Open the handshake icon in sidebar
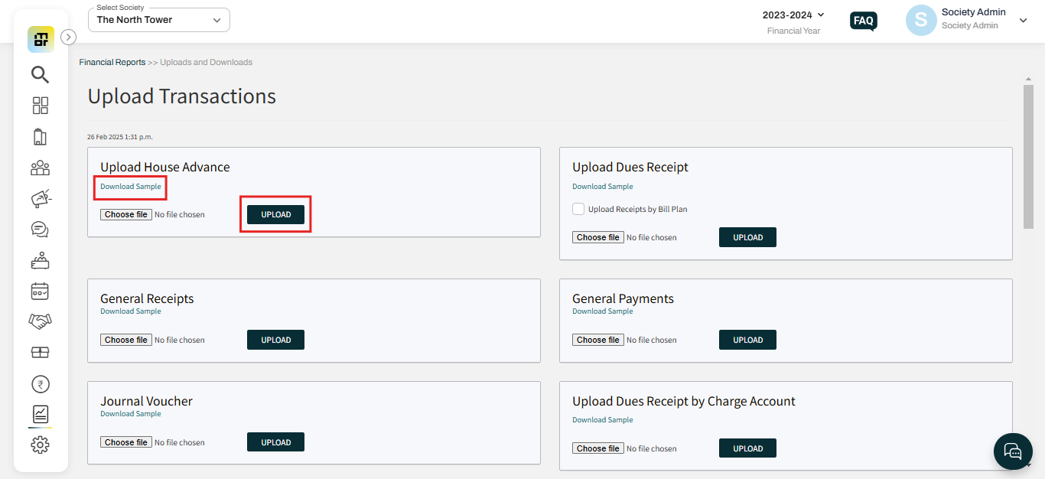Image resolution: width=1045 pixels, height=479 pixels. pyautogui.click(x=40, y=321)
